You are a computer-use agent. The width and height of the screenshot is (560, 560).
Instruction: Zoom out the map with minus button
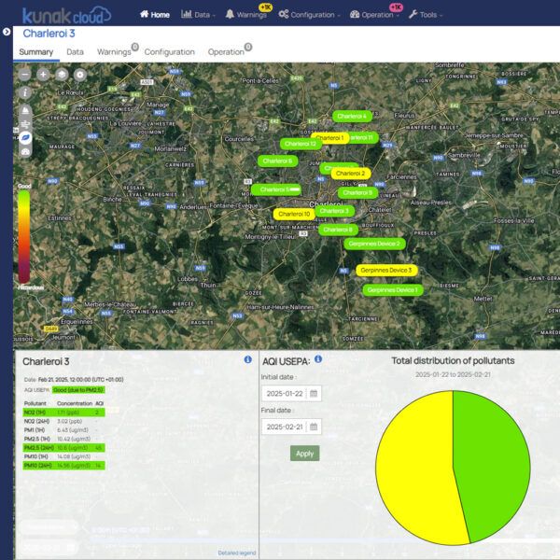coord(25,74)
